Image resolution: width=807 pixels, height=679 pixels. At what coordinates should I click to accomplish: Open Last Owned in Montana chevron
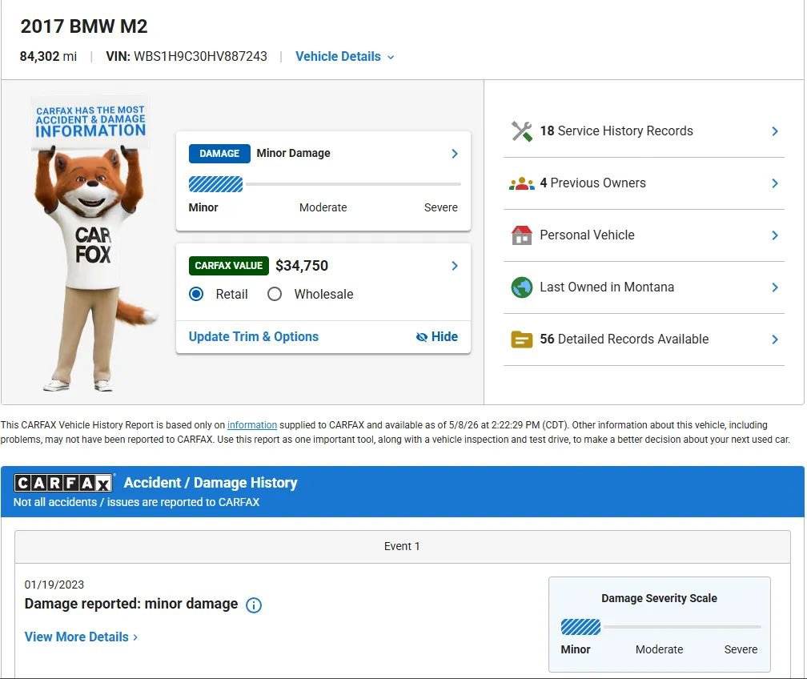click(775, 287)
